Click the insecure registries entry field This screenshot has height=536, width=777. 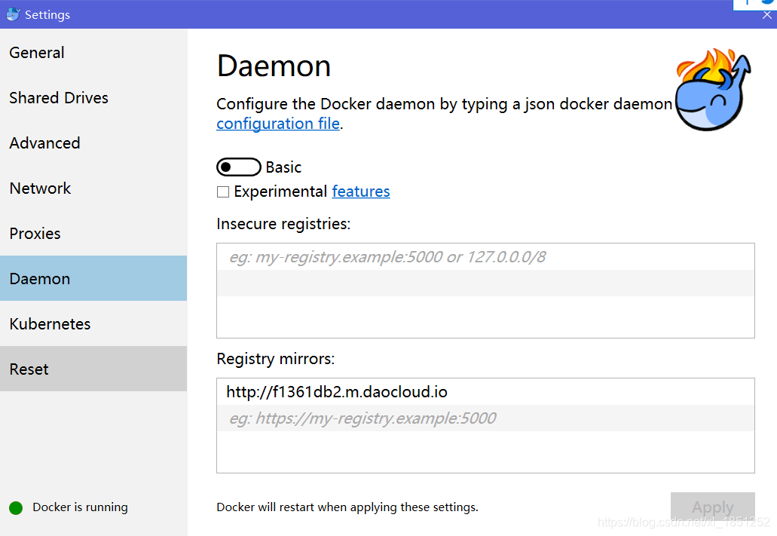click(485, 257)
